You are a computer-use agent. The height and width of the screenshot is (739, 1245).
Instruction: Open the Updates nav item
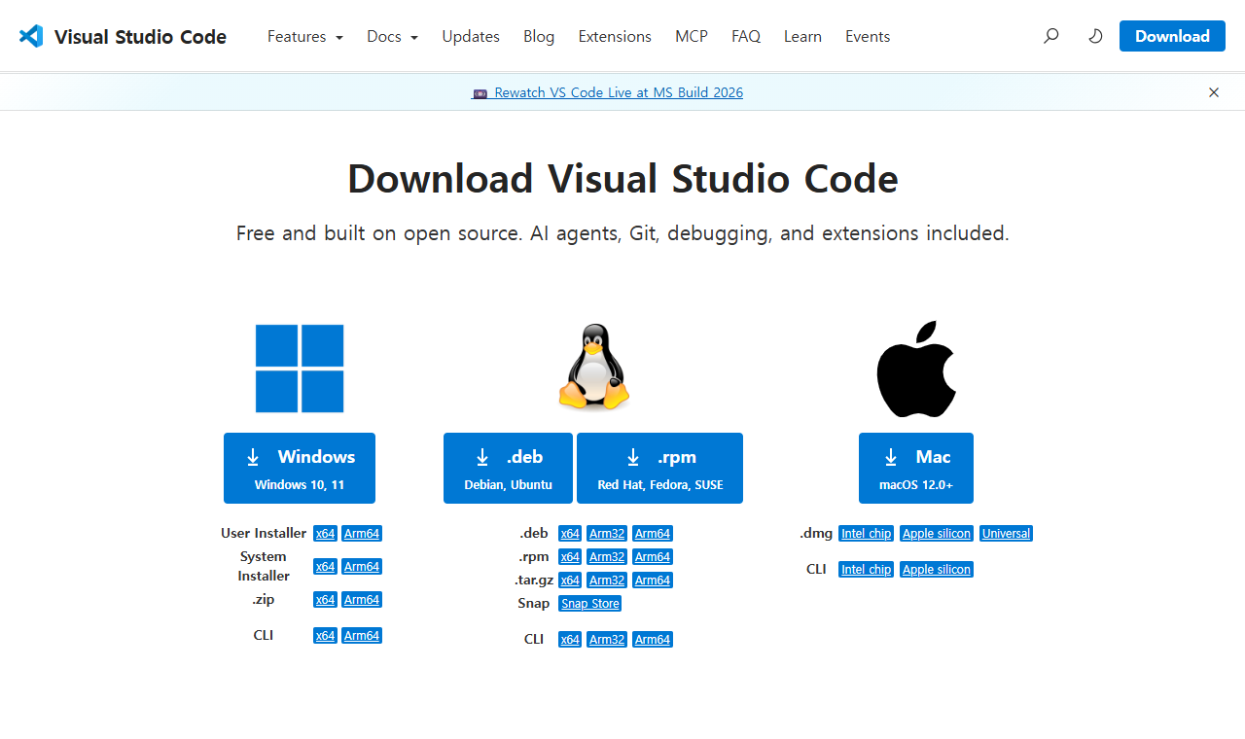471,36
